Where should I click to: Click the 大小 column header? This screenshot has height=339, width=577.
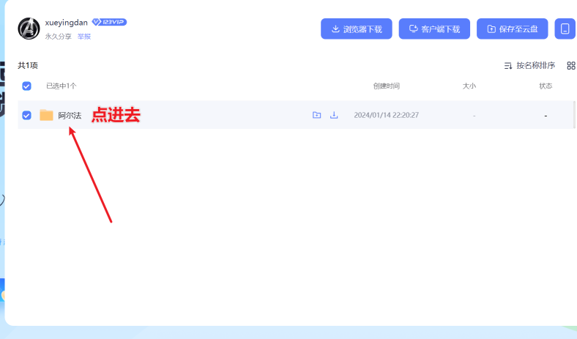point(469,86)
